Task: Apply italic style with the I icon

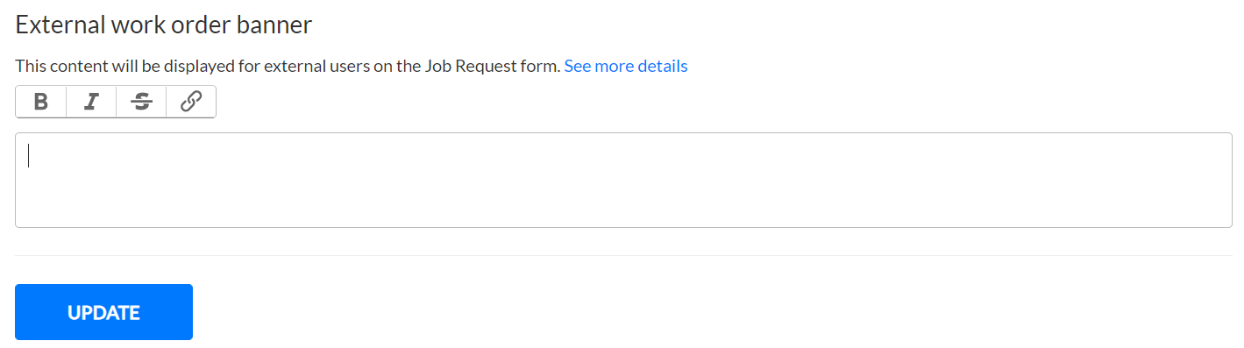Action: point(91,102)
